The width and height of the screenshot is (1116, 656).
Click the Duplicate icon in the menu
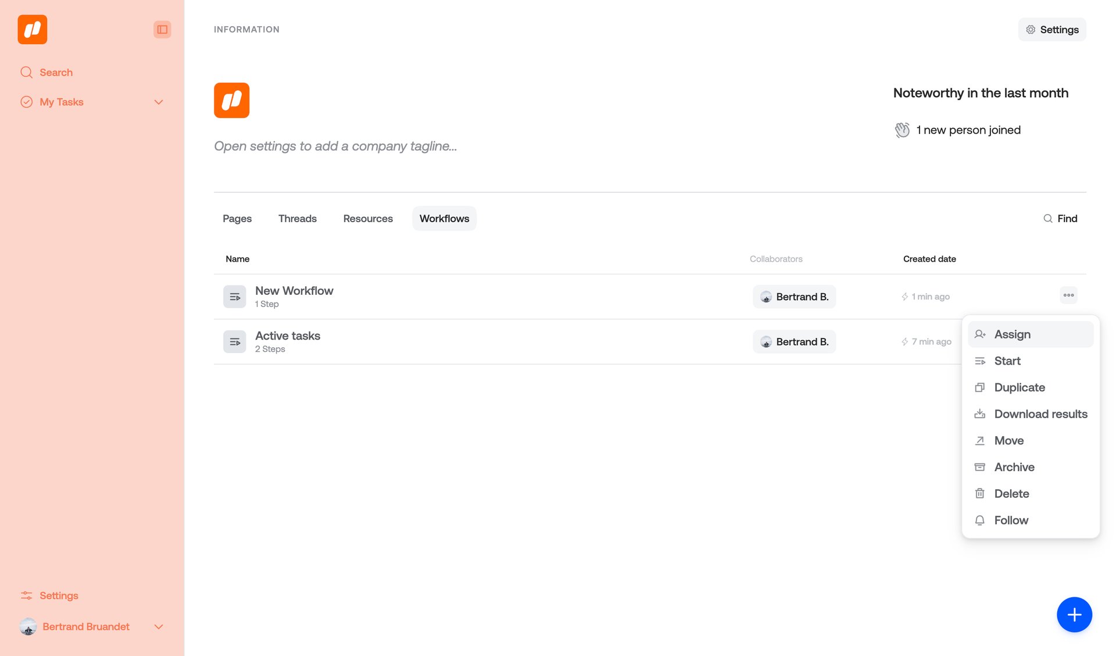click(x=980, y=388)
